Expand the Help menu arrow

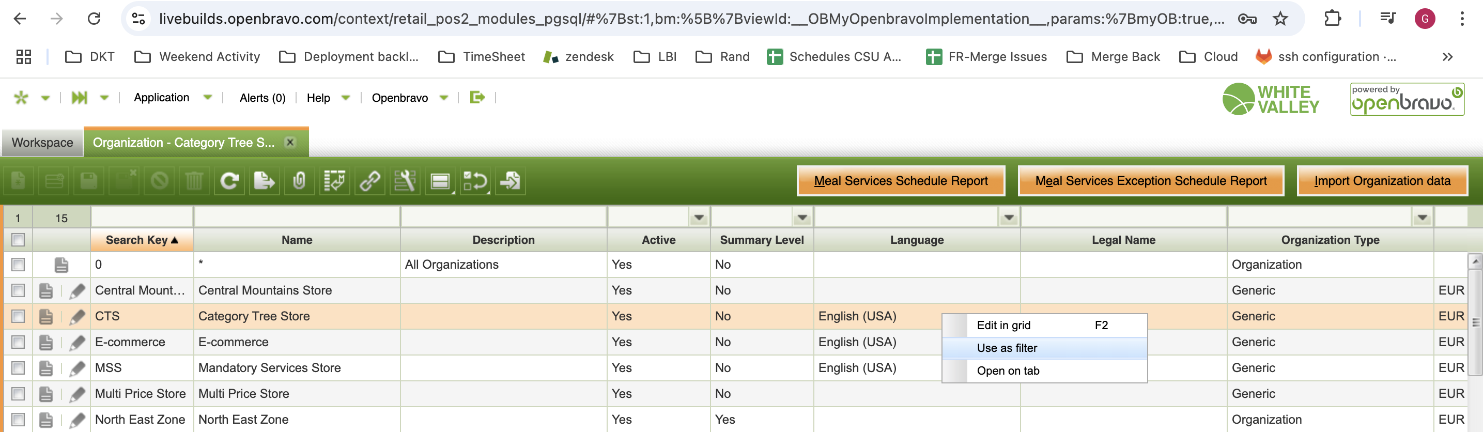pyautogui.click(x=345, y=98)
